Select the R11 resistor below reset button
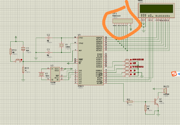This screenshot has height=125, width=180. point(23,70)
